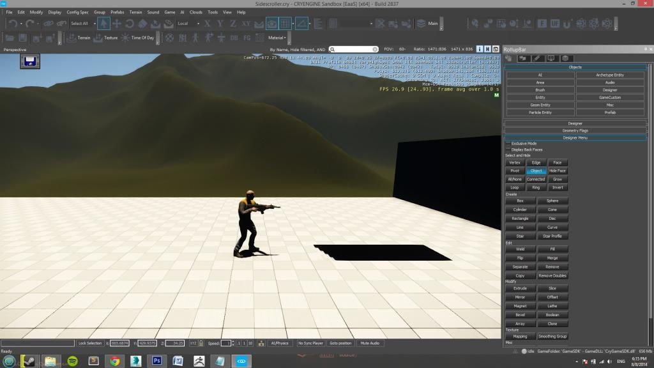Open the Terrain editor tool
This screenshot has width=654, height=368.
point(80,38)
